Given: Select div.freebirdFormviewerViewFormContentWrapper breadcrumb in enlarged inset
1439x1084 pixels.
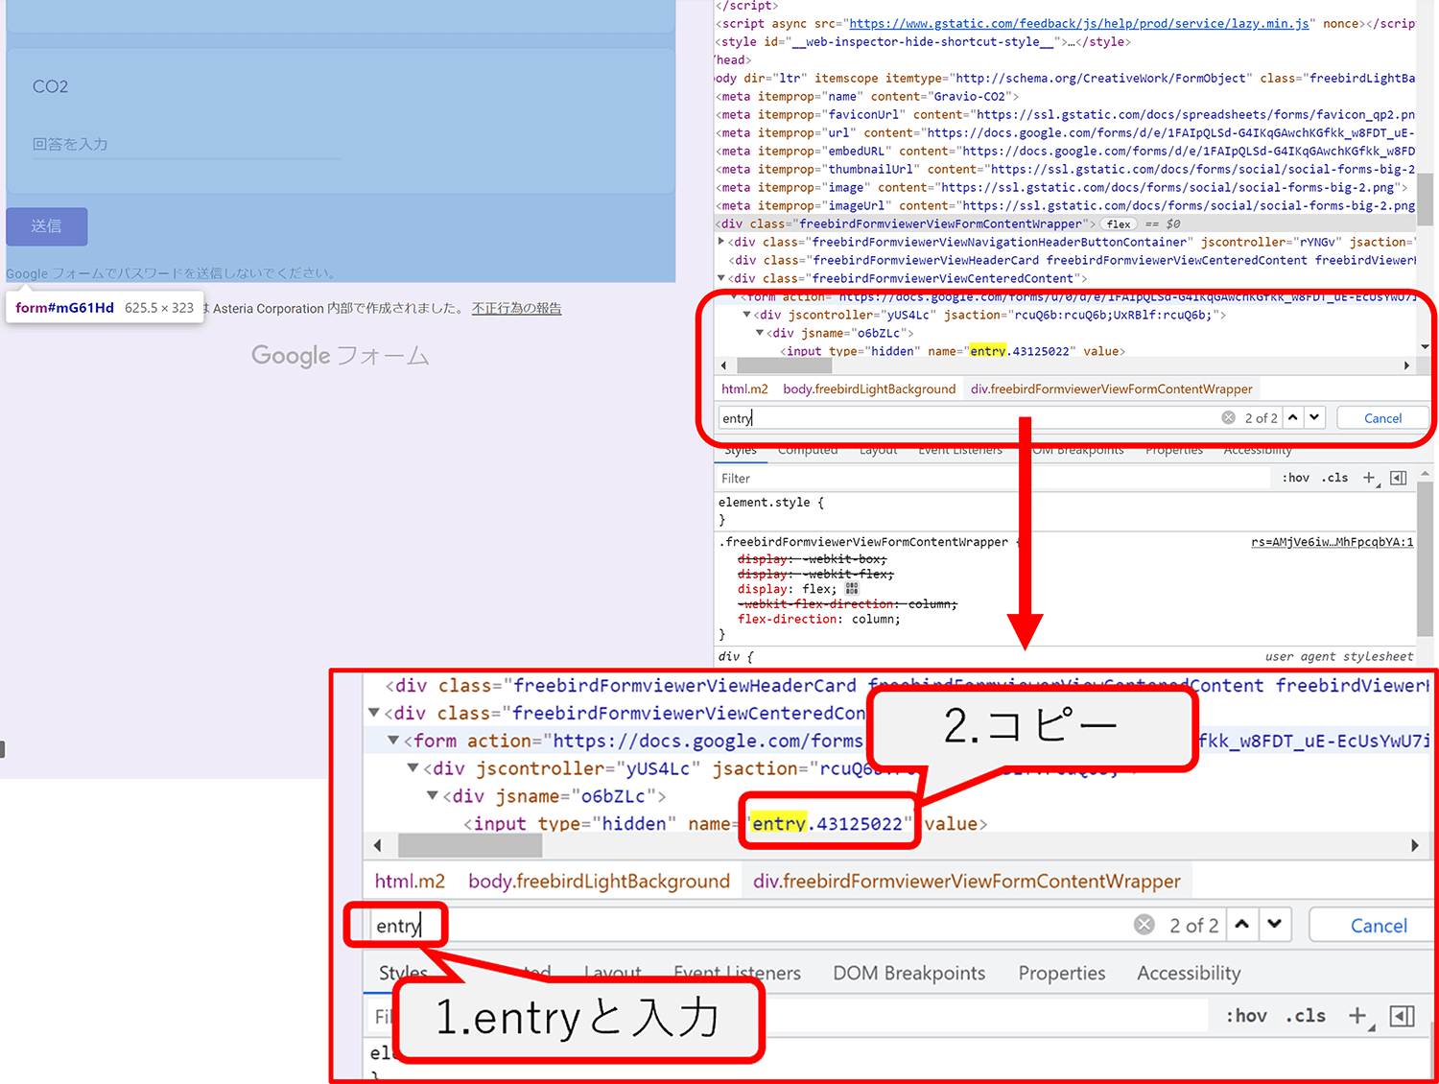Looking at the screenshot, I should (966, 881).
